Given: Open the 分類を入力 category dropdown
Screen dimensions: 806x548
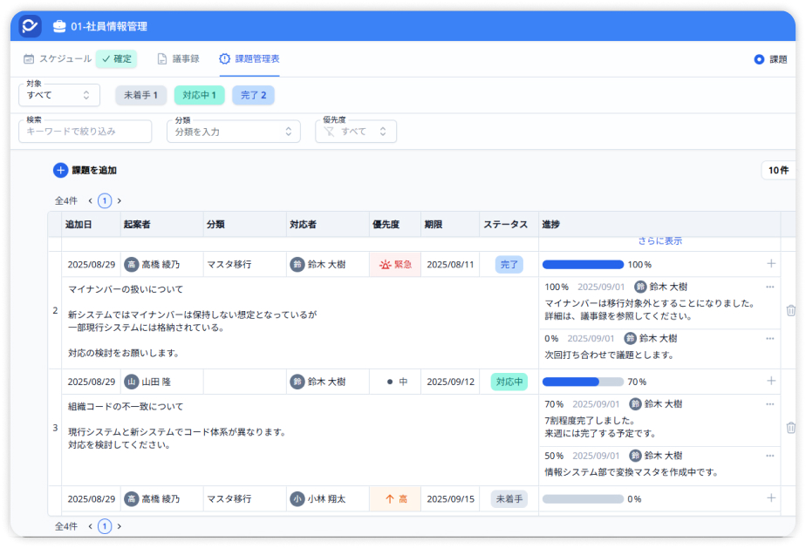Looking at the screenshot, I should [233, 131].
